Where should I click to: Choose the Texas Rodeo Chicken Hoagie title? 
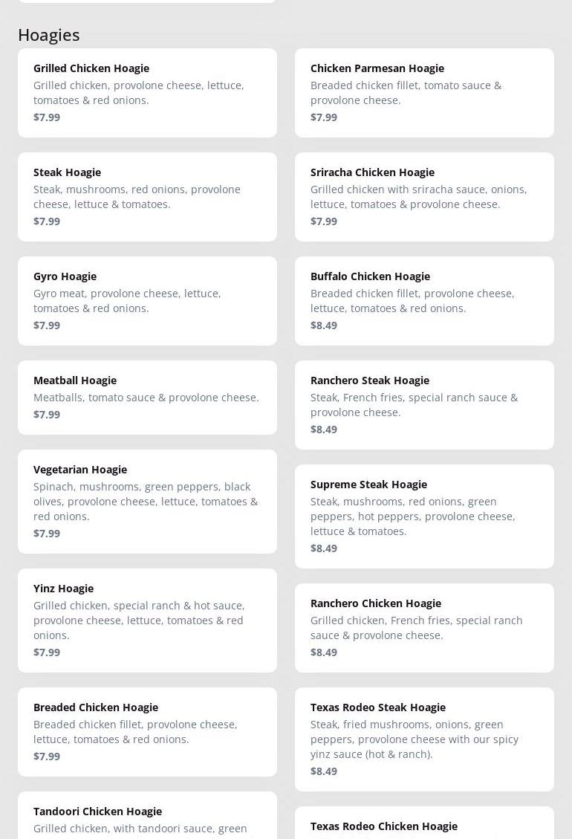click(384, 826)
